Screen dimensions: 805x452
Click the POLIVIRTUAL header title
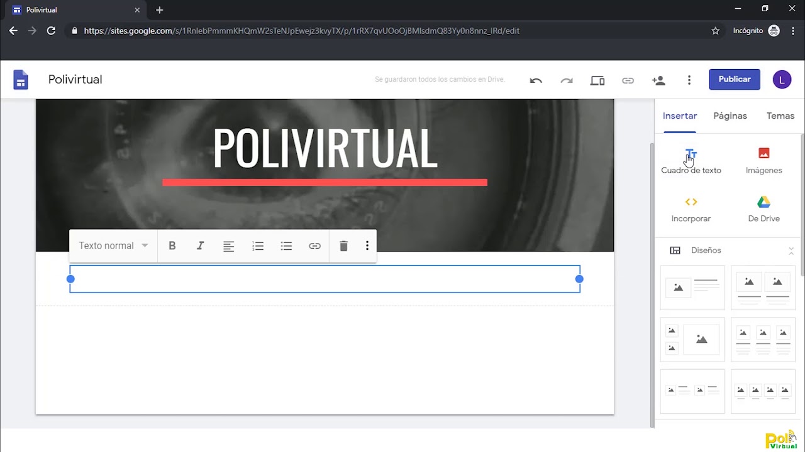(x=325, y=148)
